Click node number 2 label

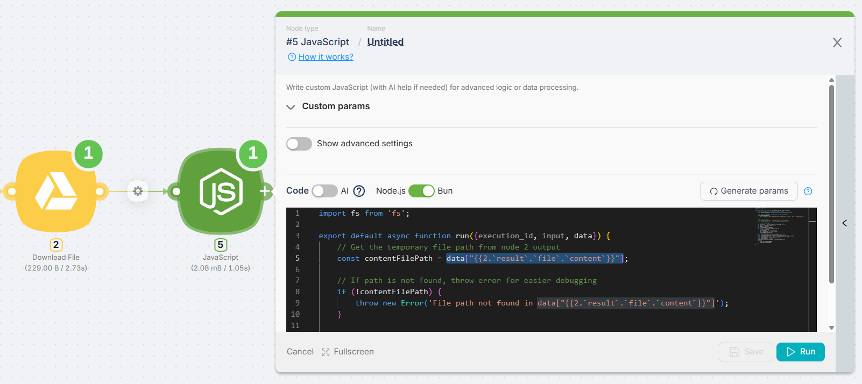tap(56, 245)
